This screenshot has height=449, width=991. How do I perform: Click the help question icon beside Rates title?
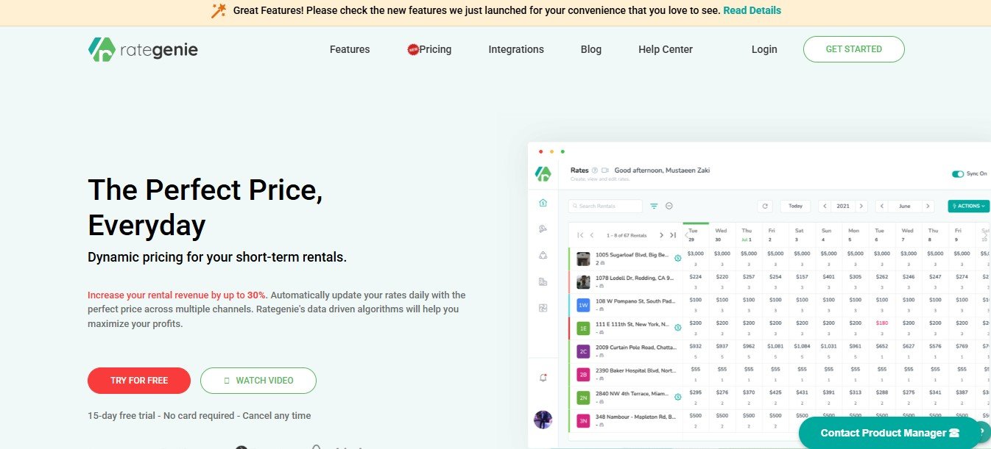coord(595,170)
